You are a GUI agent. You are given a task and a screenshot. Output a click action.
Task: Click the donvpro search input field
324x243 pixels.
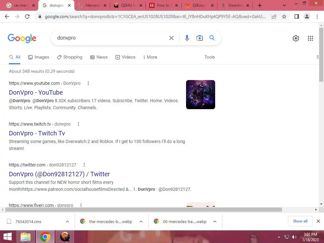click(x=112, y=38)
